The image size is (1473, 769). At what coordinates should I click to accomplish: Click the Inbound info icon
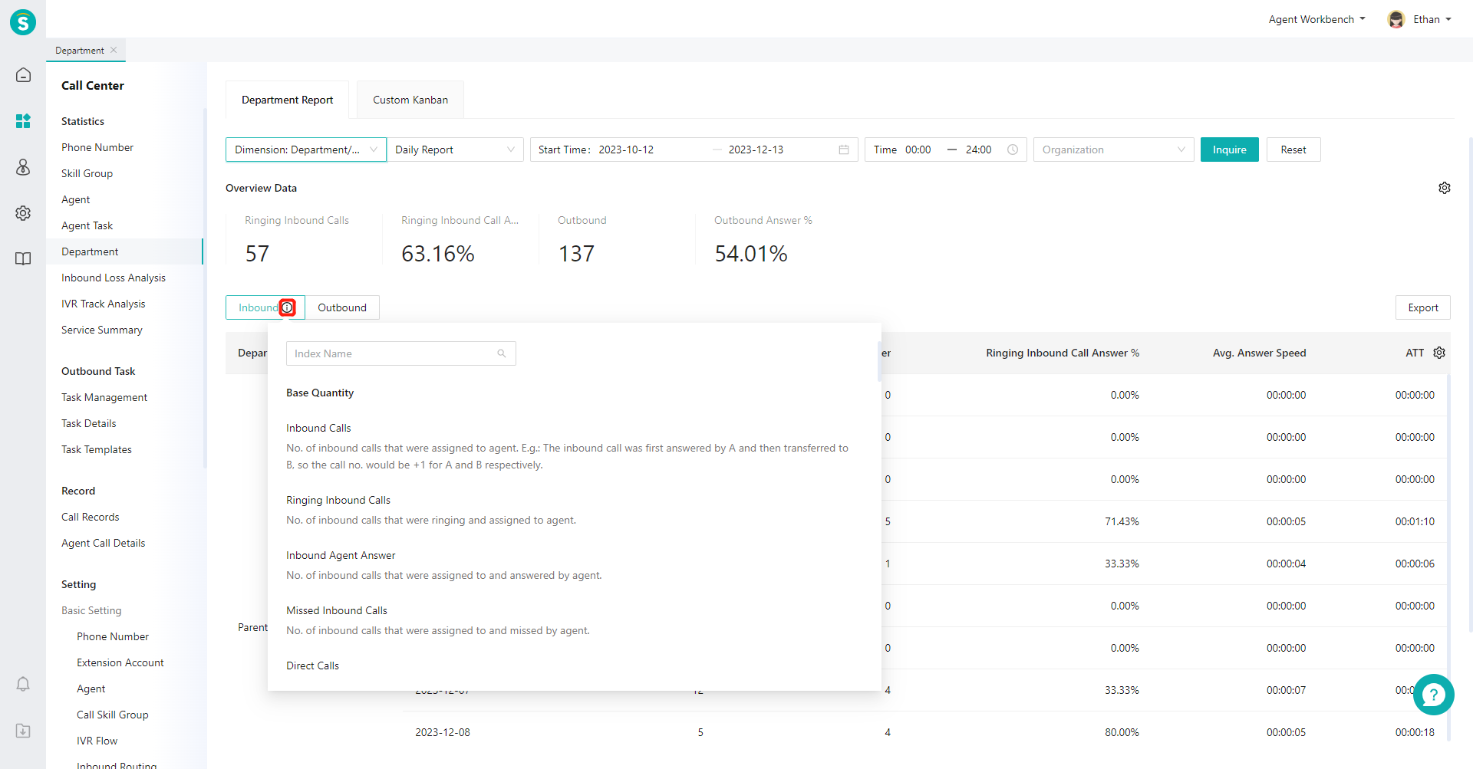(287, 307)
